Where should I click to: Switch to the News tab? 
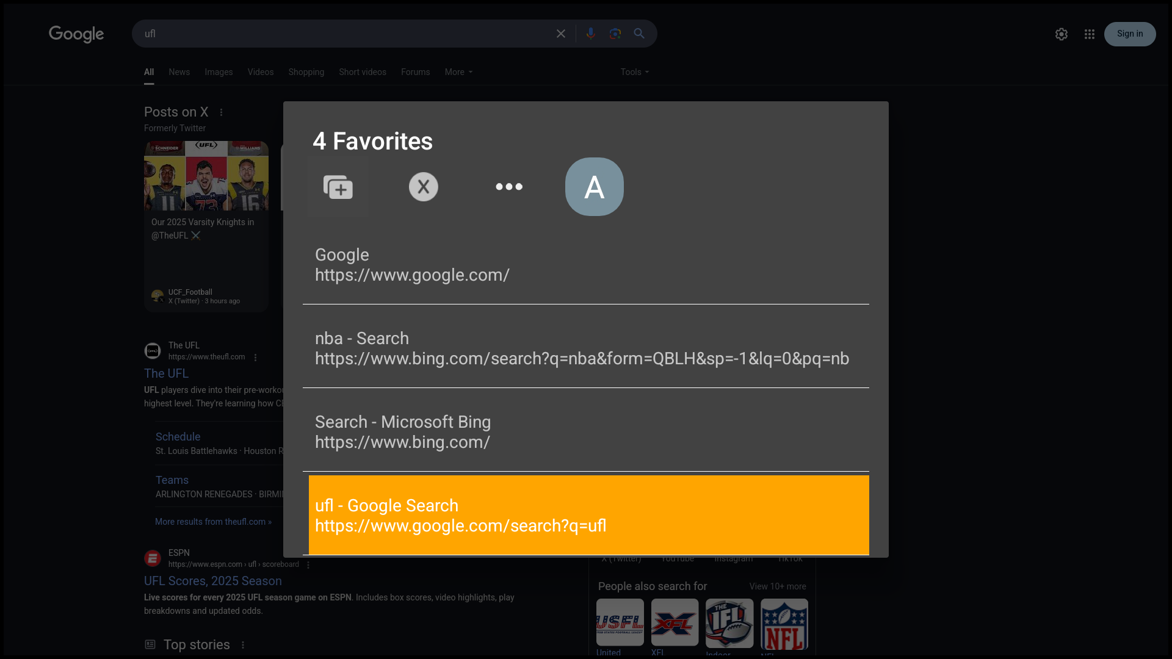point(179,72)
